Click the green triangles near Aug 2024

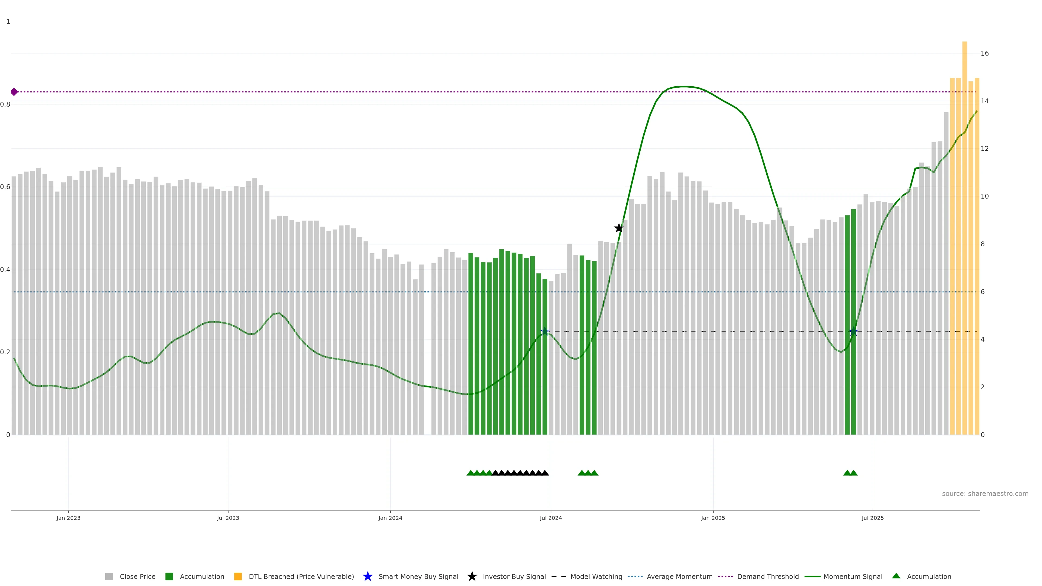pyautogui.click(x=588, y=473)
